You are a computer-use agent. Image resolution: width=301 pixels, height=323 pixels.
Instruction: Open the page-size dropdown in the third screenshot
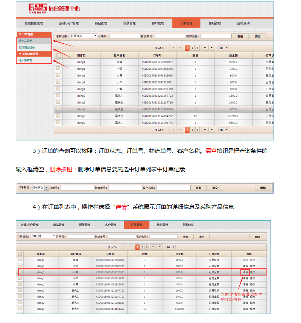(x=170, y=247)
